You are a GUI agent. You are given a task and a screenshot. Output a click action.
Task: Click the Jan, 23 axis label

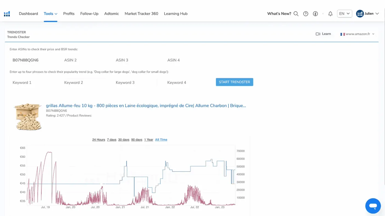tap(219, 207)
